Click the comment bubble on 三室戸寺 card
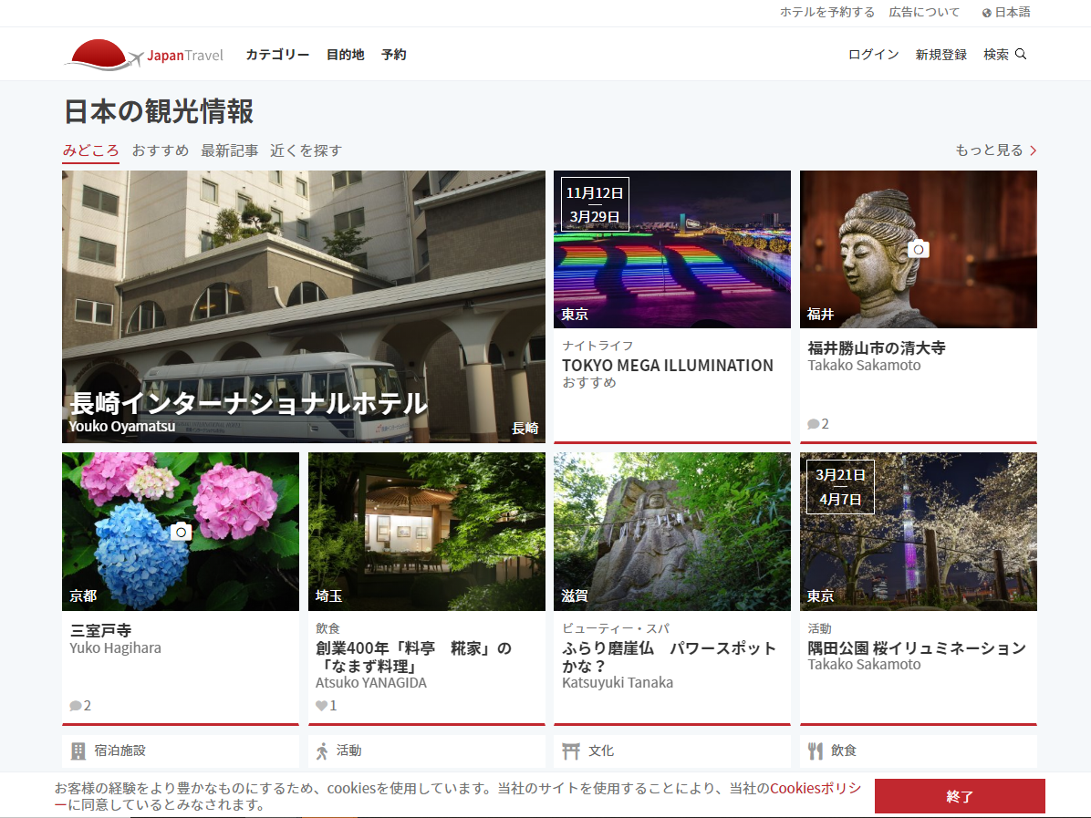 (x=74, y=704)
